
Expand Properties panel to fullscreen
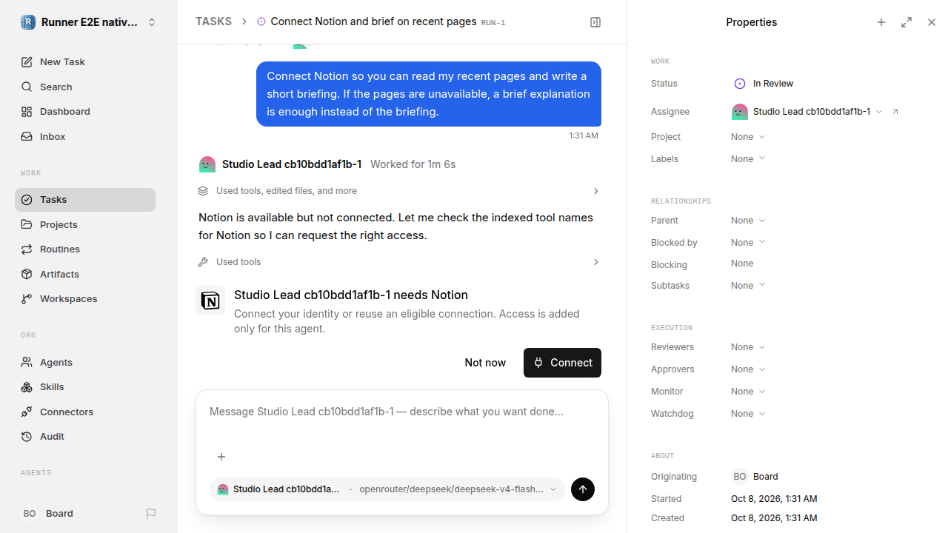[x=907, y=22]
